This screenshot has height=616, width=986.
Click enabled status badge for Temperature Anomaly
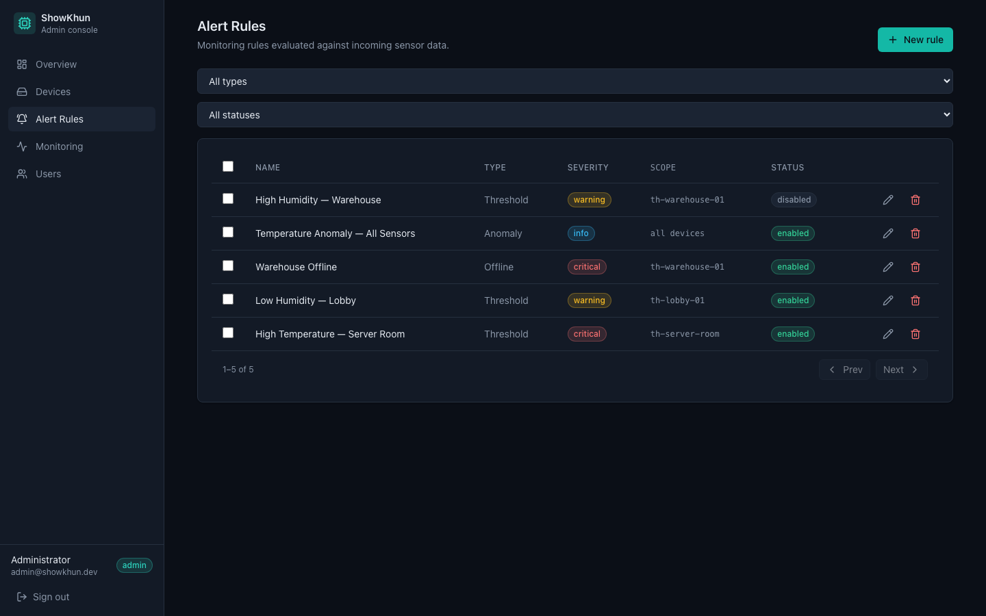click(x=793, y=233)
